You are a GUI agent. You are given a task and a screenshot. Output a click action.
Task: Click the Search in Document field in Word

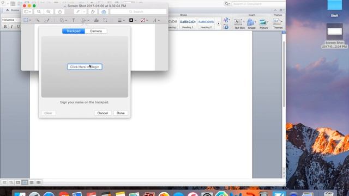(x=257, y=4)
